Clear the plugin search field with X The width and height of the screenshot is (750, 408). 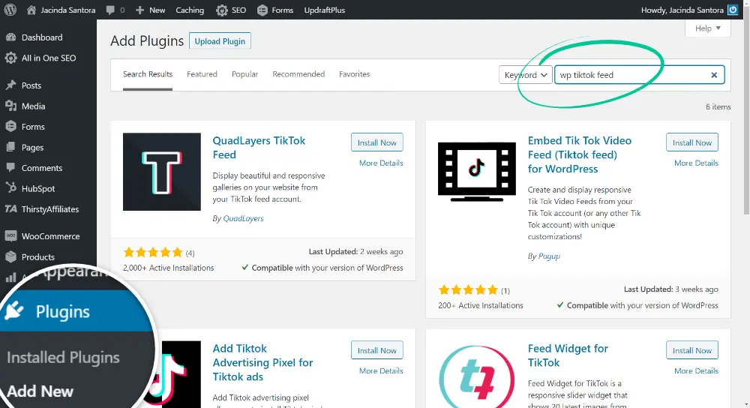tap(714, 75)
